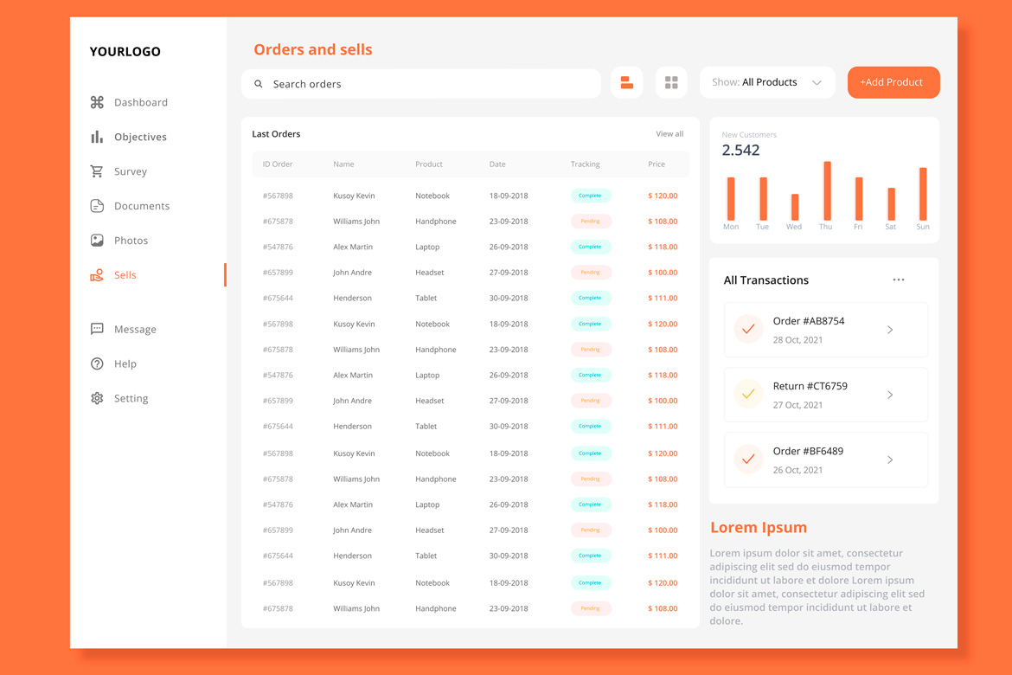Select the search magnifier icon

click(258, 83)
